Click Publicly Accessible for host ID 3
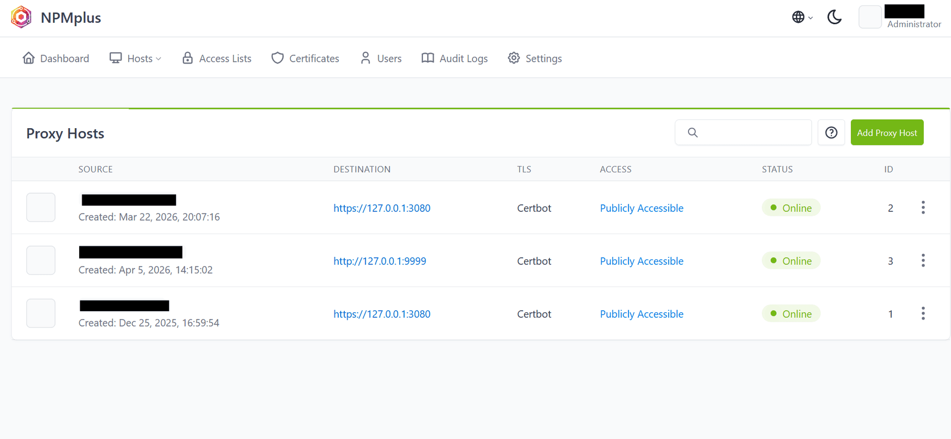Viewport: 951px width, 439px height. (x=641, y=261)
